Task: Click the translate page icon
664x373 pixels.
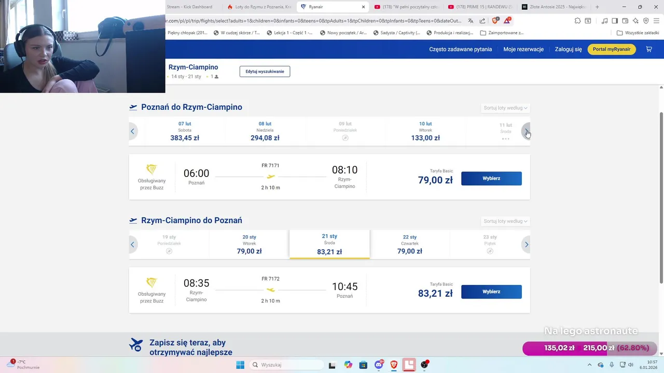Action: pos(471,21)
